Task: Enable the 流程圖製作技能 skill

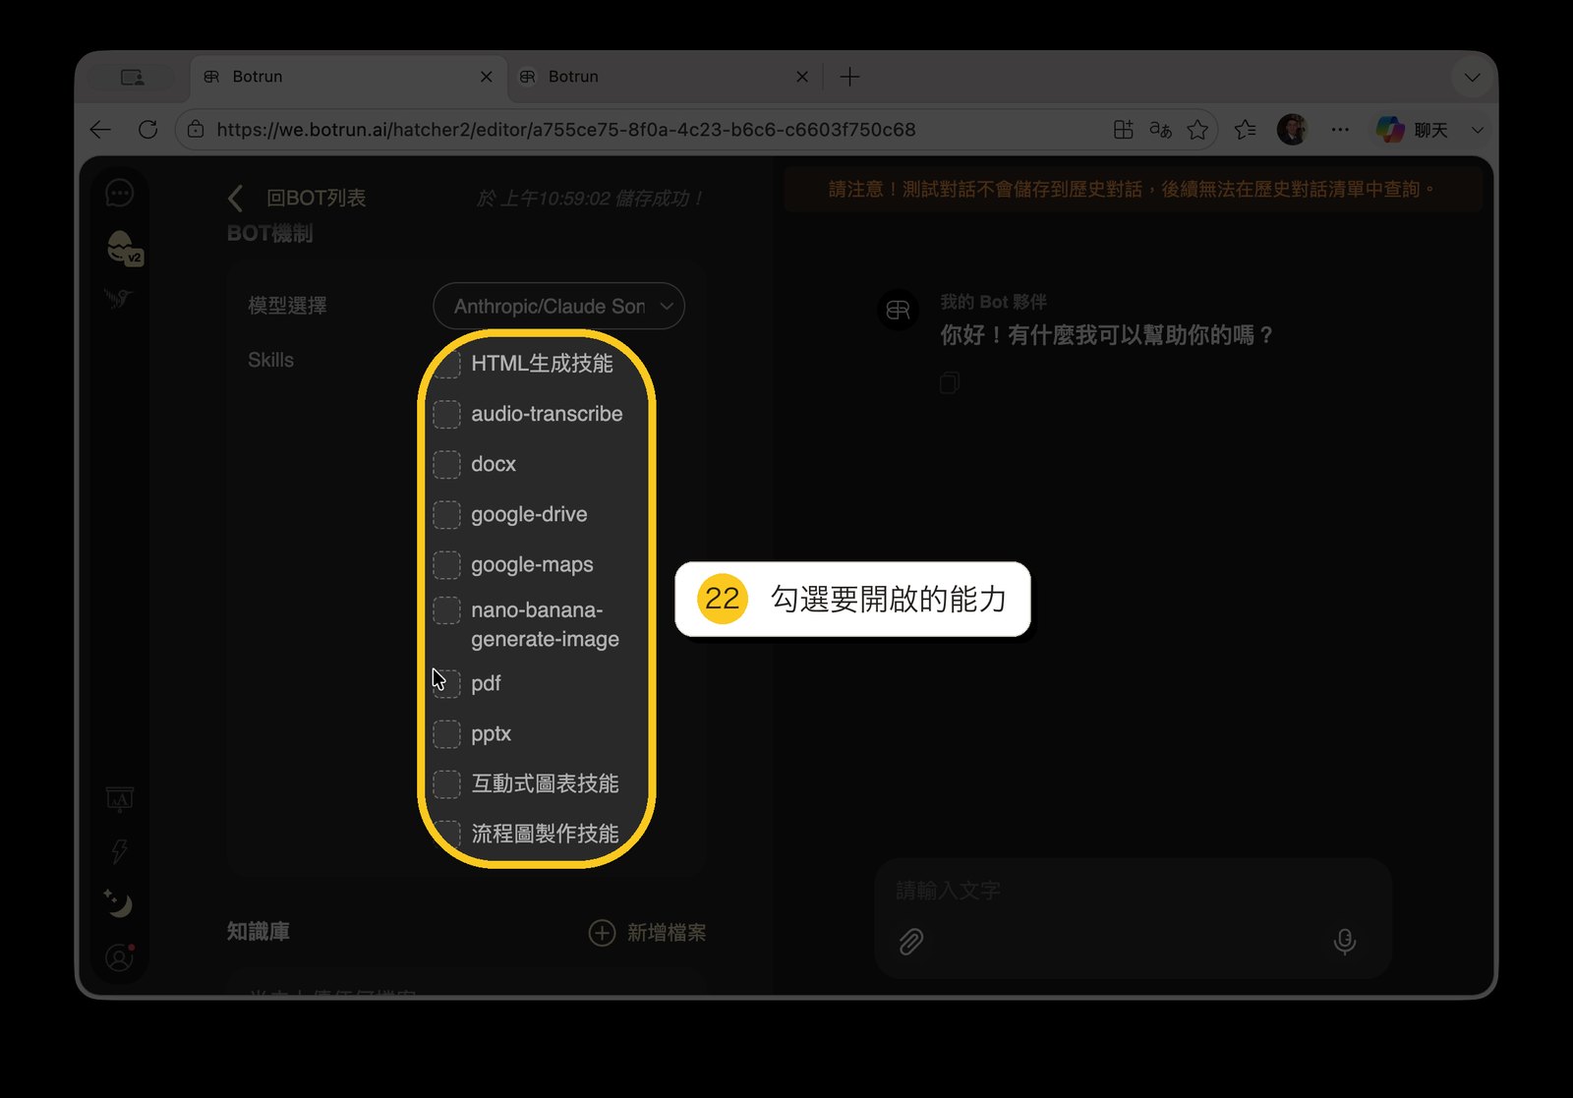Action: tap(447, 834)
